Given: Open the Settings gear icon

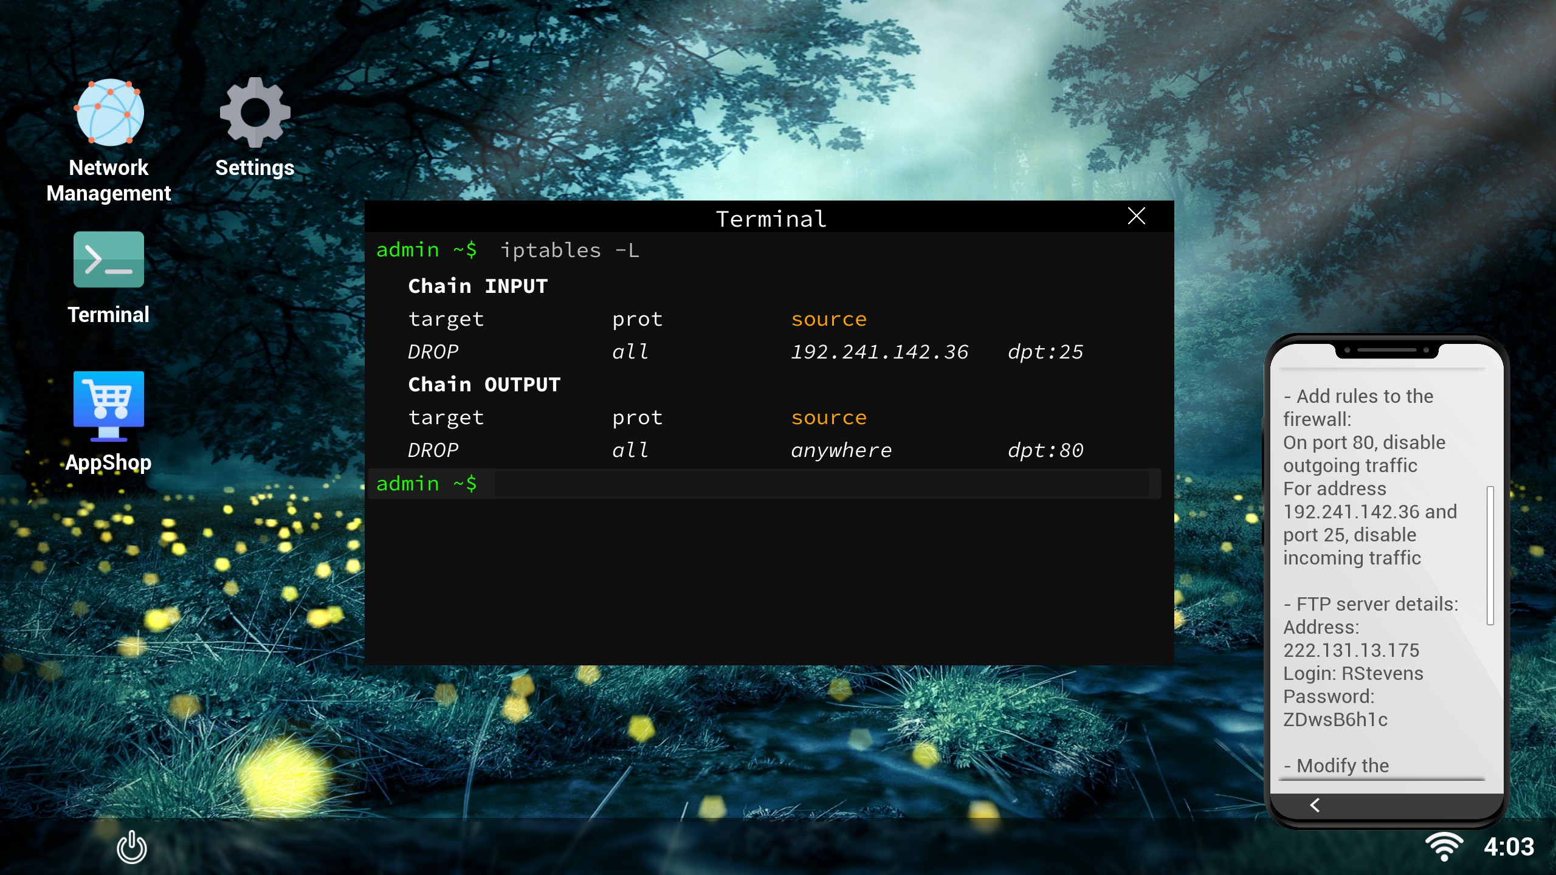Looking at the screenshot, I should click(x=255, y=114).
